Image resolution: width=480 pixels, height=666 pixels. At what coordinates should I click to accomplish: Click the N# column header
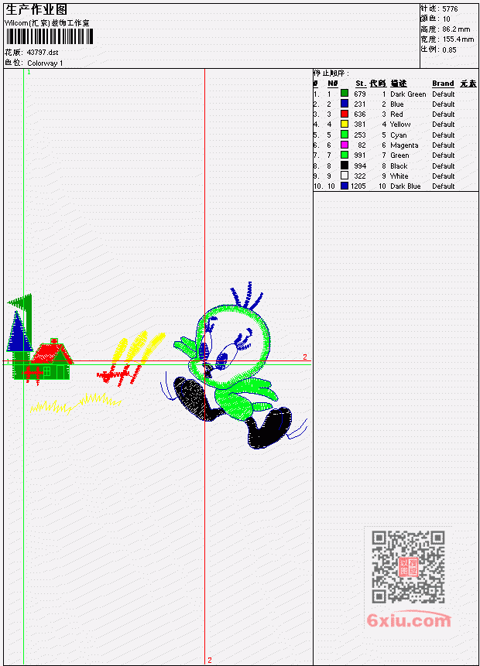pos(332,84)
